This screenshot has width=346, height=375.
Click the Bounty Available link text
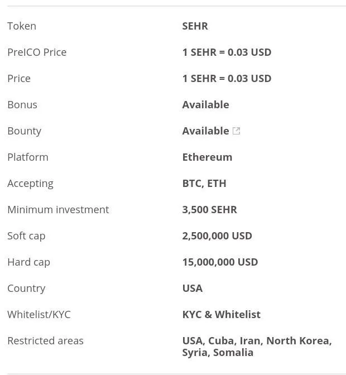205,131
